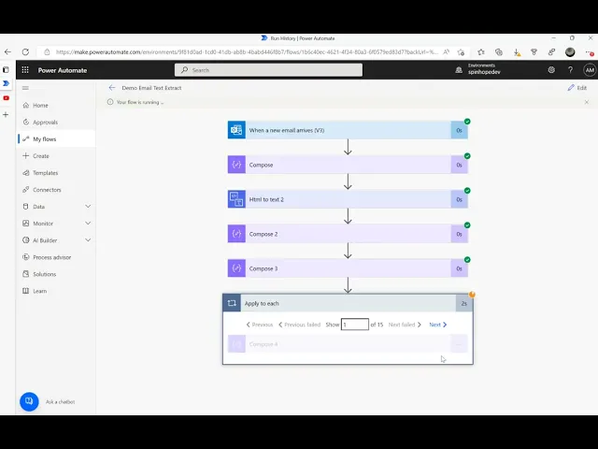Expand the Compose 2 step
The width and height of the screenshot is (598, 449).
(x=348, y=234)
